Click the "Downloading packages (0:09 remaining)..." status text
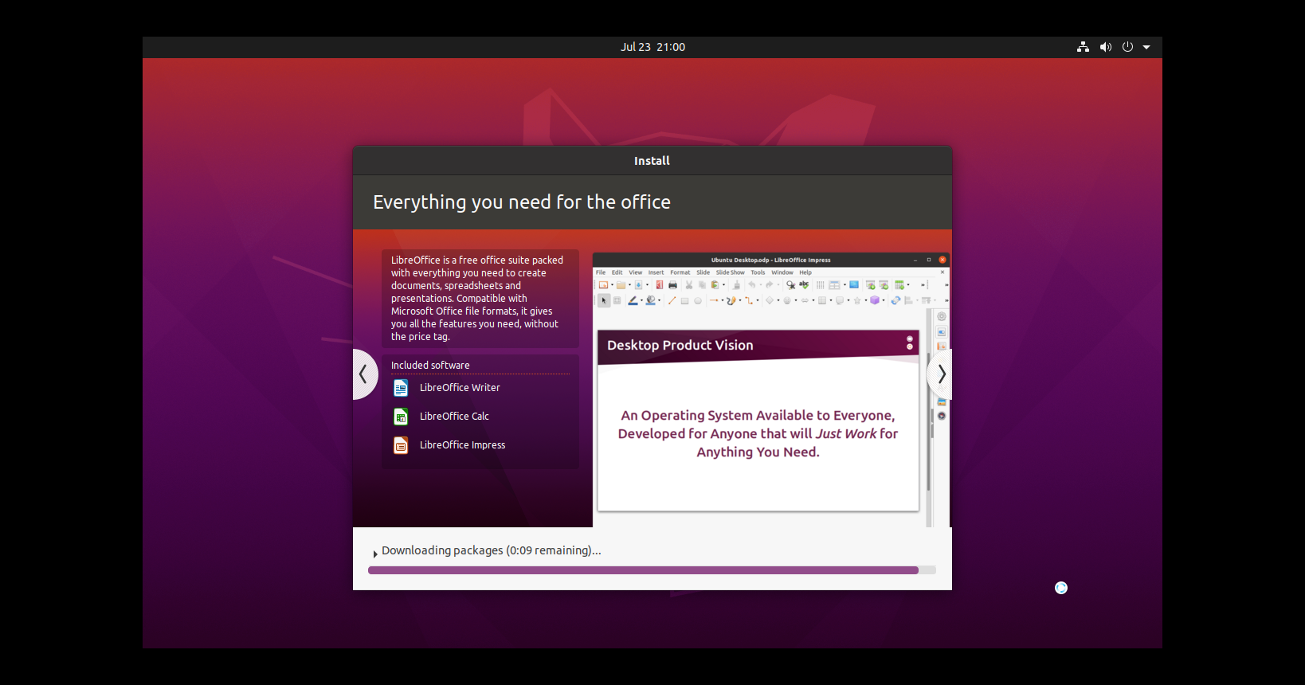Viewport: 1305px width, 685px height. [x=492, y=550]
